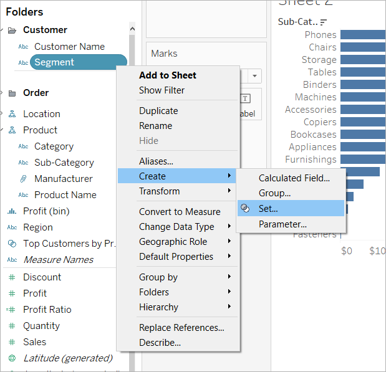Click the Manufacturer paperclip group icon
The width and height of the screenshot is (386, 372).
(x=23, y=179)
